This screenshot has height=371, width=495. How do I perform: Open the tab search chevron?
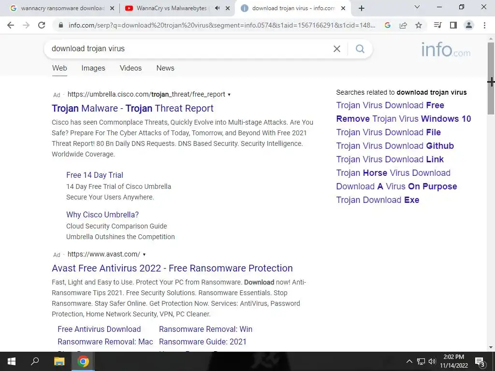(x=417, y=7)
